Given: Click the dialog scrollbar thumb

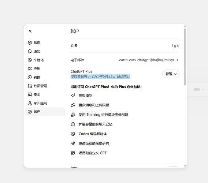Looking at the screenshot, I should pos(185,57).
